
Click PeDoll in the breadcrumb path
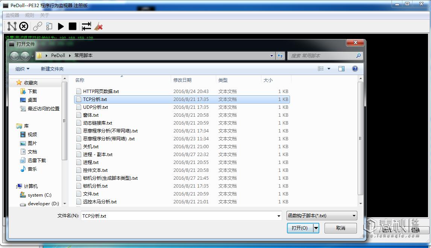[x=58, y=56]
